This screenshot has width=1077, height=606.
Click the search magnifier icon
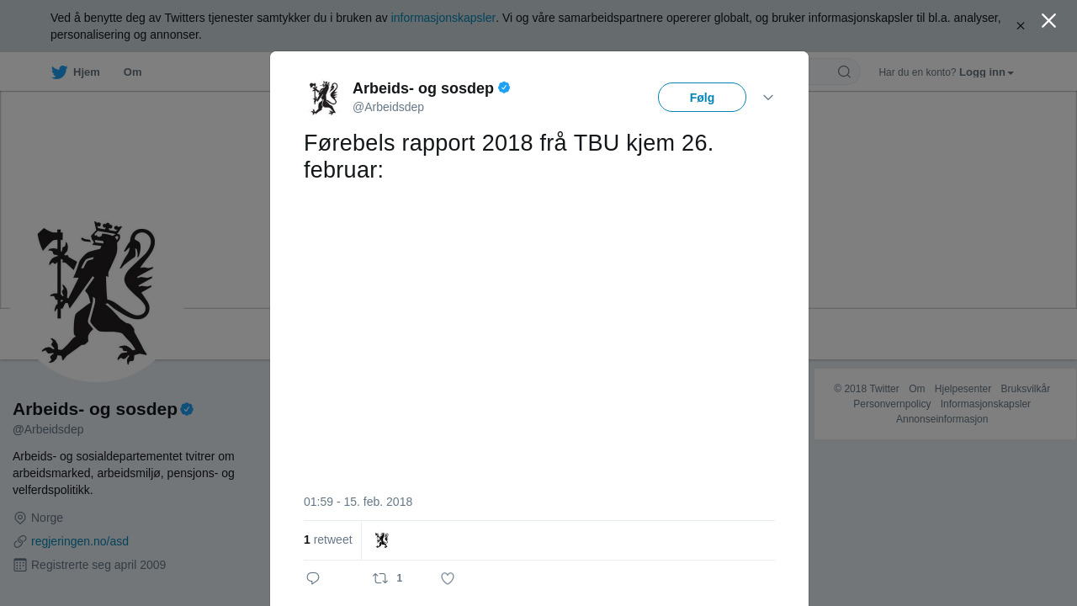coord(844,72)
